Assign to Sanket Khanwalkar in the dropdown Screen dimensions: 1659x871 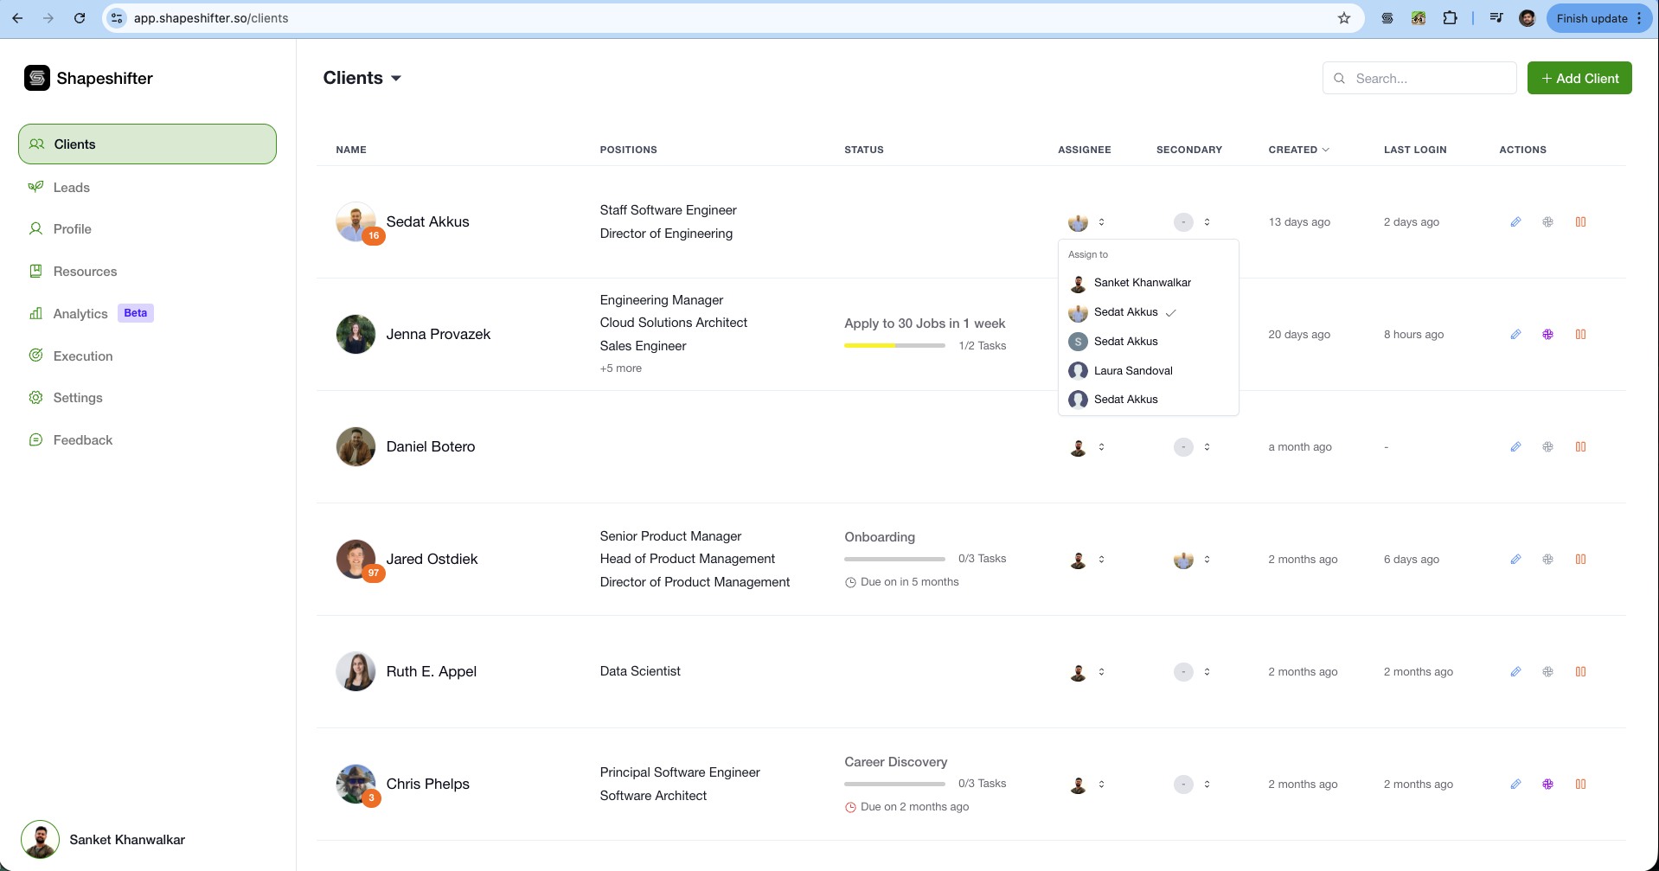click(x=1142, y=283)
